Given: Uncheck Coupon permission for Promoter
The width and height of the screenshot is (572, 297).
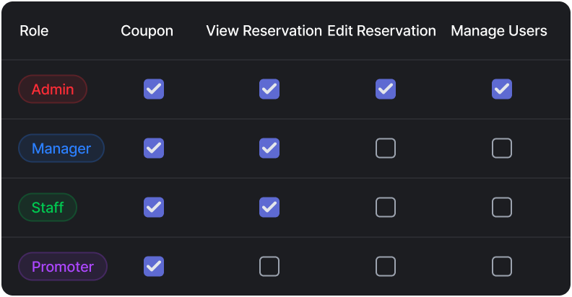Looking at the screenshot, I should [154, 267].
